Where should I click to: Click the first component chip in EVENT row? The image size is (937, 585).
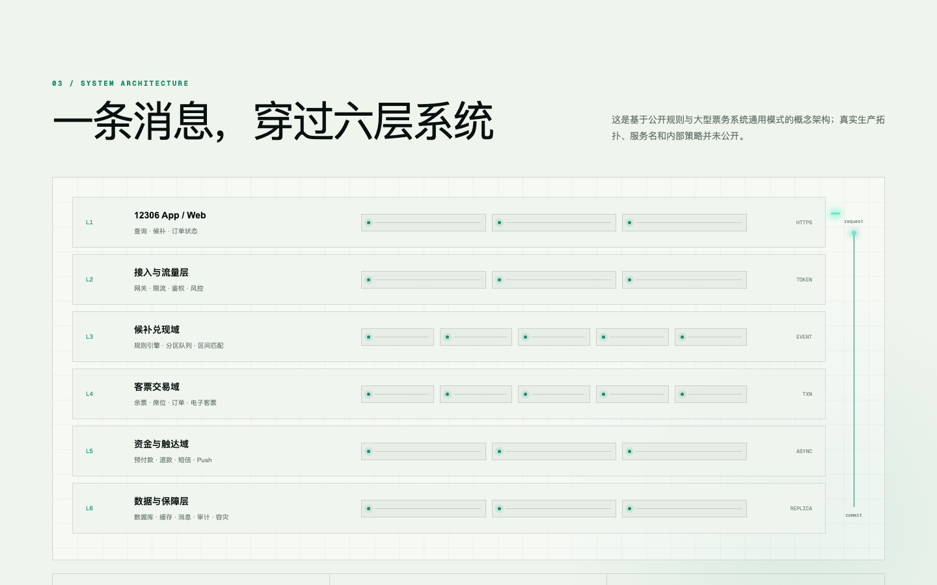pyautogui.click(x=398, y=337)
